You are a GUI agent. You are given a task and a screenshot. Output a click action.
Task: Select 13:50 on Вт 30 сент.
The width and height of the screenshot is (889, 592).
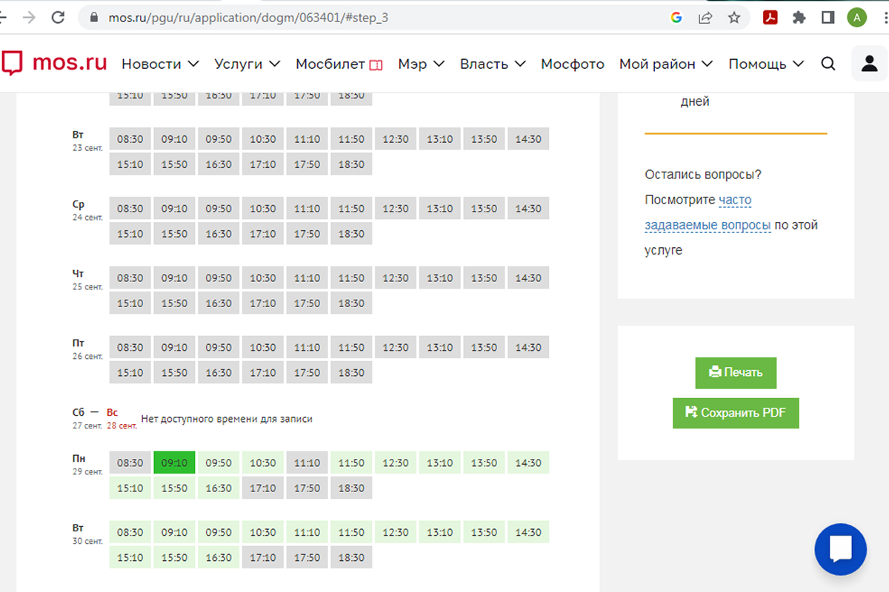pos(485,532)
